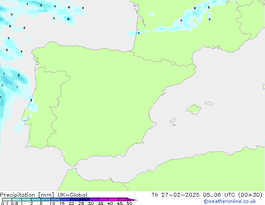Image resolution: width=265 pixels, height=205 pixels.
Task: Click the '45' legend scale label
Action: click(x=120, y=203)
